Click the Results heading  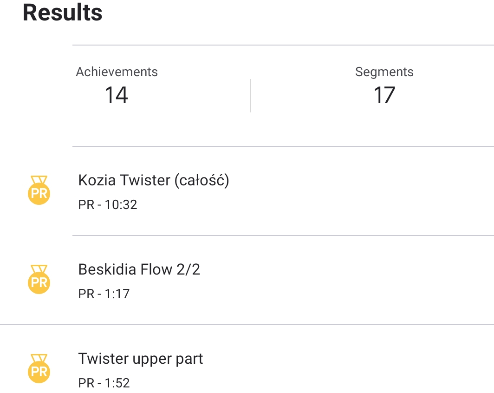tap(63, 13)
